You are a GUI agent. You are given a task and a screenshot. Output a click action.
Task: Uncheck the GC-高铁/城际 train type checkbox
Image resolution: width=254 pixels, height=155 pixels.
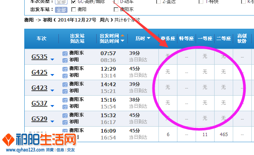74,2
